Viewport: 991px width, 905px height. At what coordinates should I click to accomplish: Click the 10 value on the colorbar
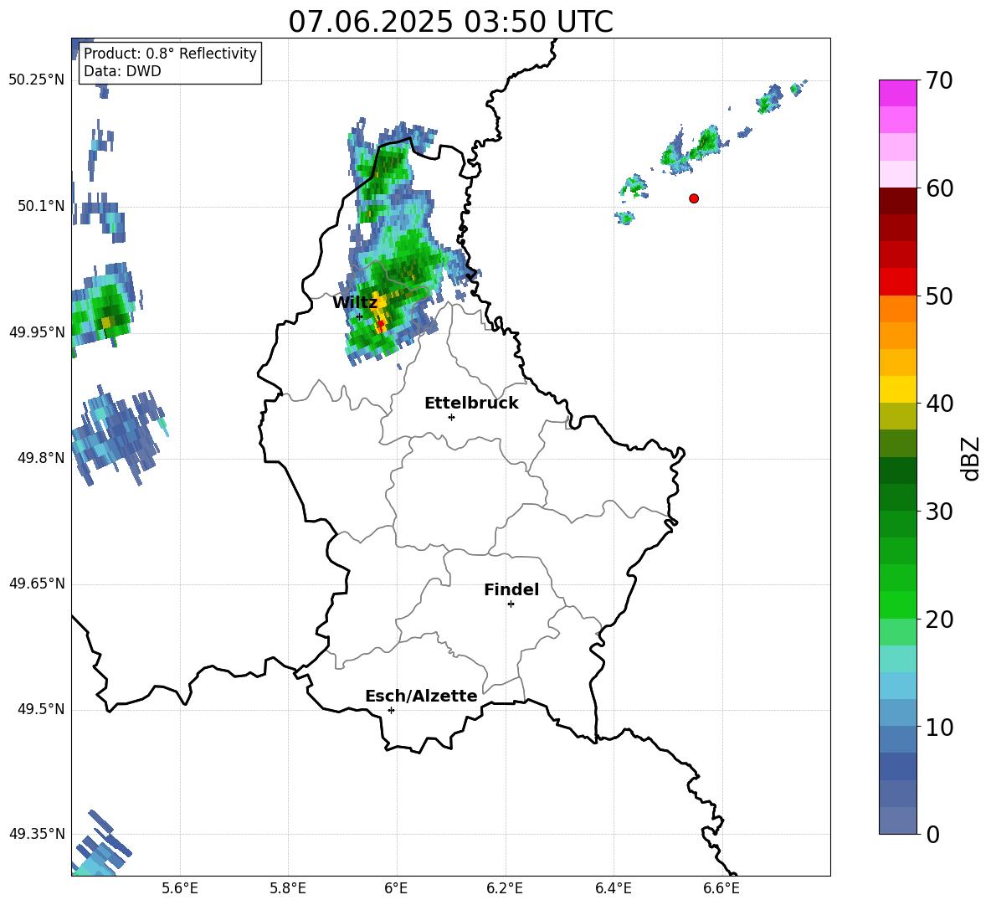coord(939,727)
